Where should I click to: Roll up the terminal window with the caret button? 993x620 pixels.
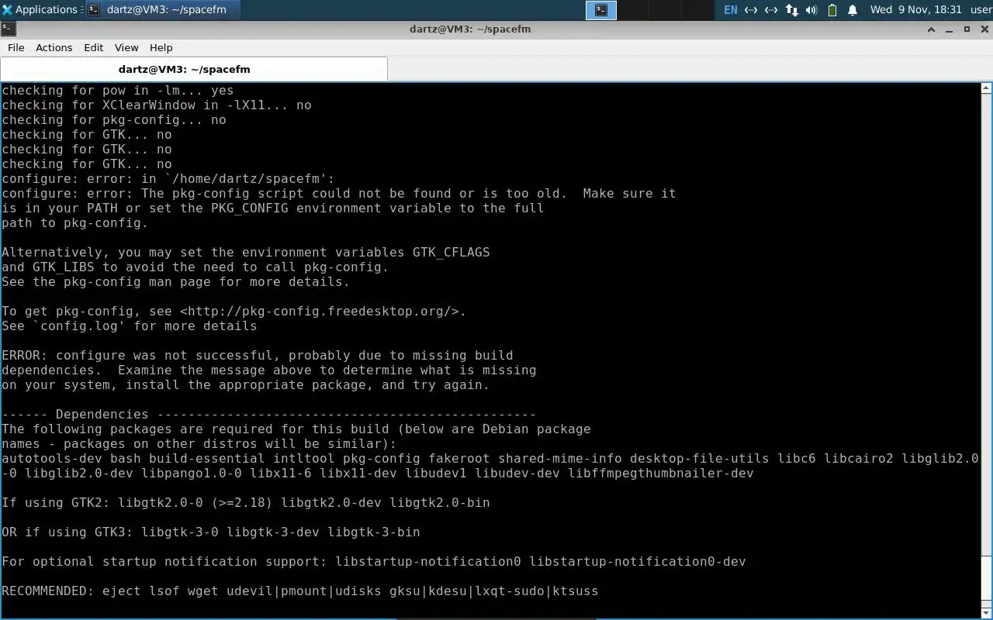coord(931,29)
